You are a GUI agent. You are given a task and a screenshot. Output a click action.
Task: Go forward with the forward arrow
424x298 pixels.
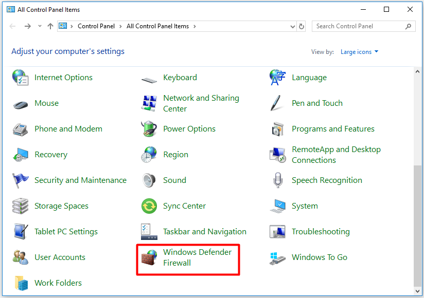[28, 26]
